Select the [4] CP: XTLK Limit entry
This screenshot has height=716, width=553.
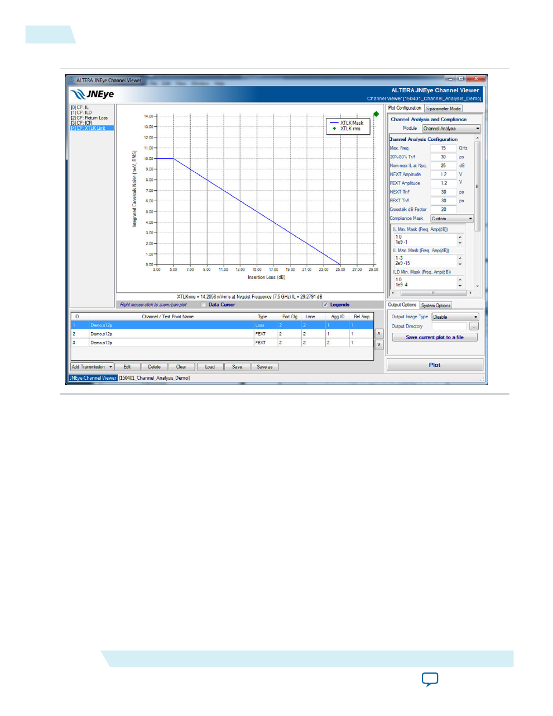(92, 128)
